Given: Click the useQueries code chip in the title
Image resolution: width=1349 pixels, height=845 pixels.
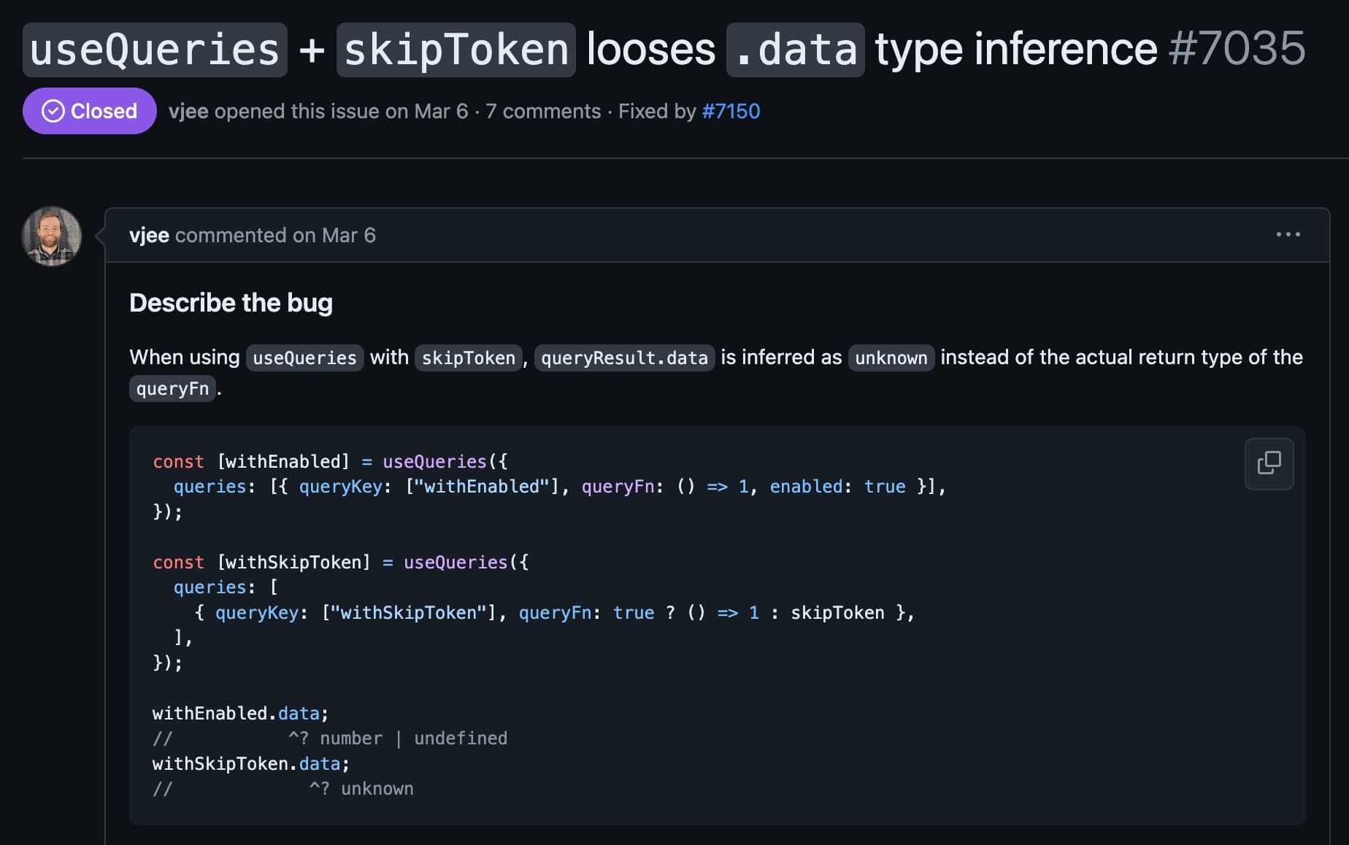Looking at the screenshot, I should 155,50.
